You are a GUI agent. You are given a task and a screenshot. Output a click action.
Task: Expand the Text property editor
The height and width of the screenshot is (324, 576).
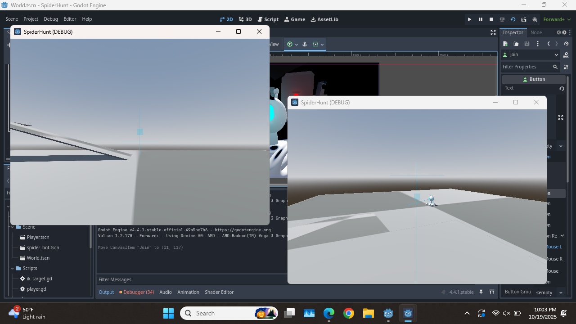(561, 117)
